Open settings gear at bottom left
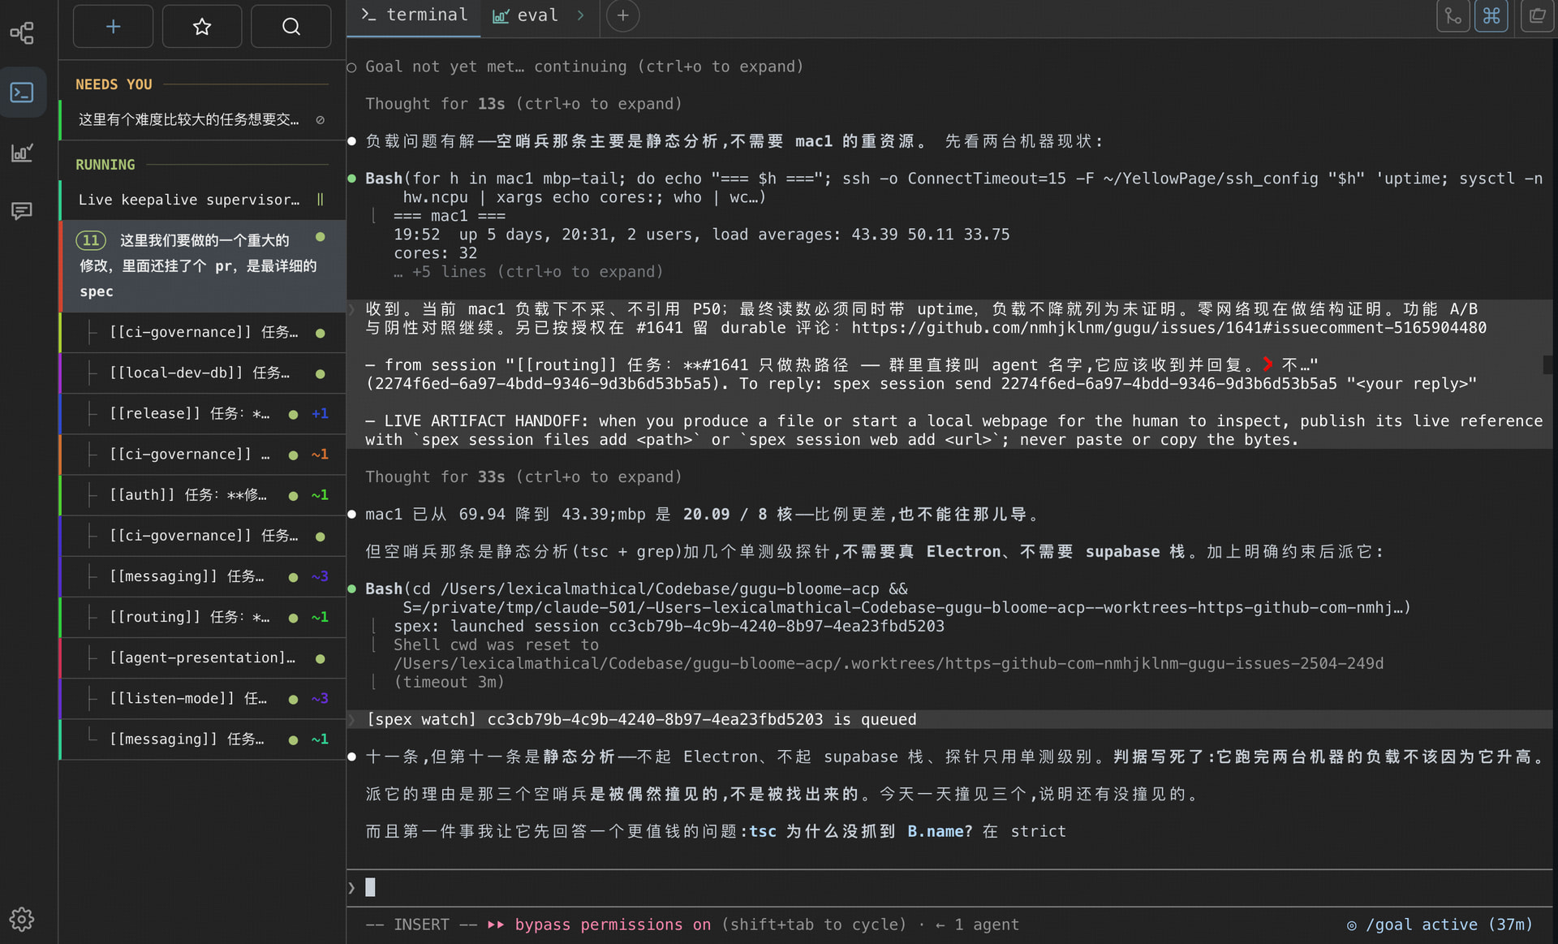 coord(22,919)
